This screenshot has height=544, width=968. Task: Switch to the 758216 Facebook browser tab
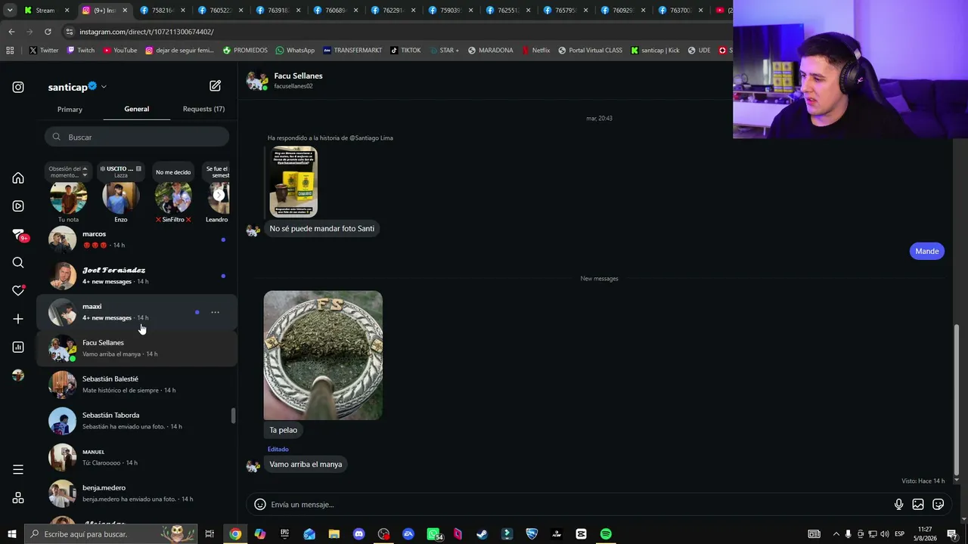(x=161, y=11)
